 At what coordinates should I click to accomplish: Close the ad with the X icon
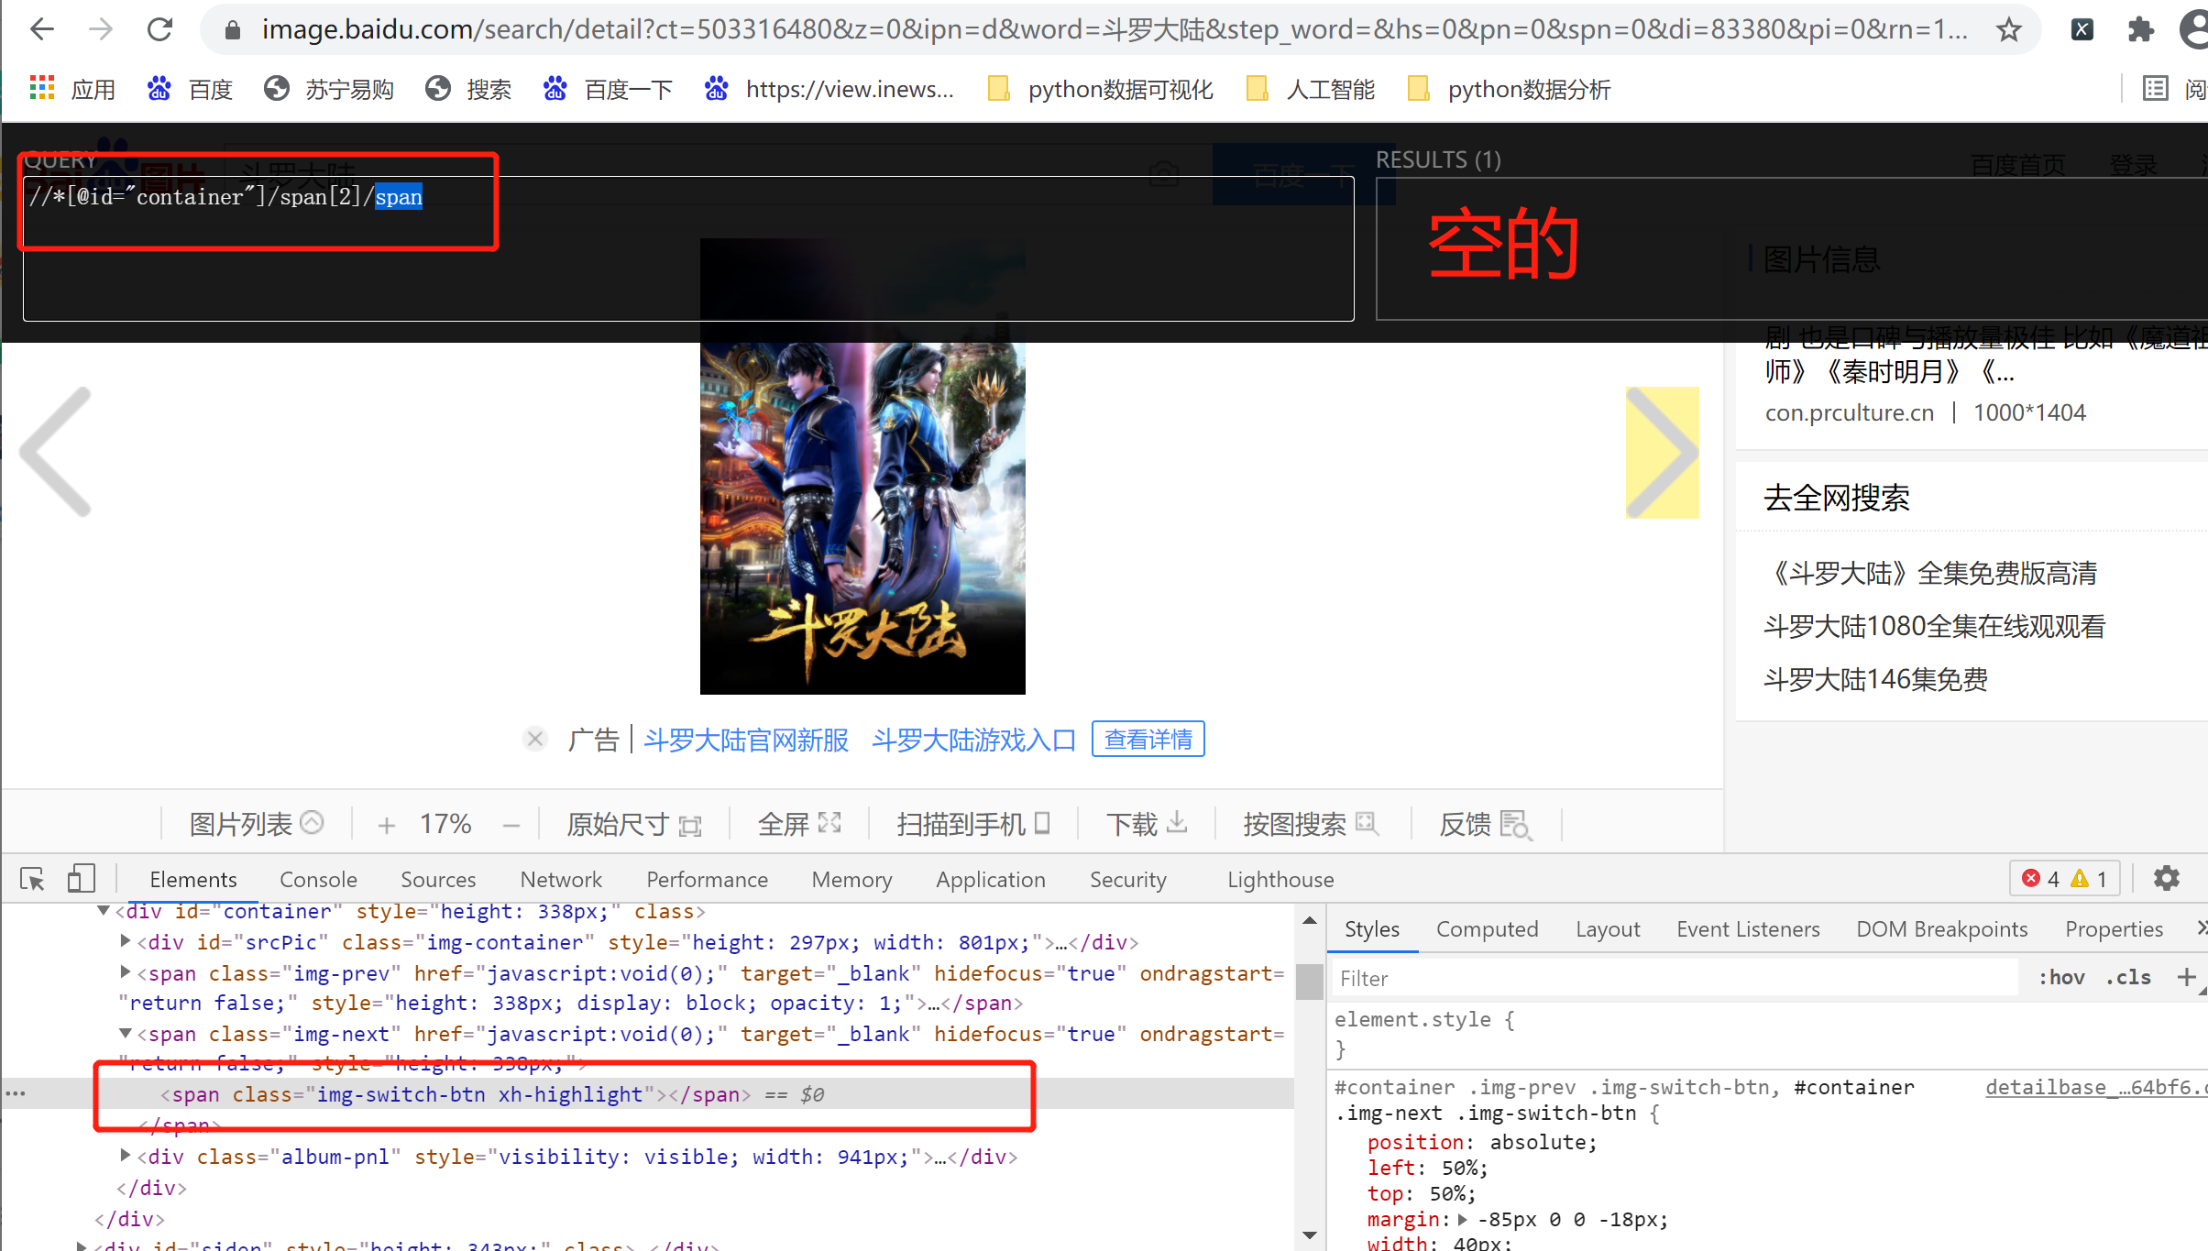tap(535, 739)
